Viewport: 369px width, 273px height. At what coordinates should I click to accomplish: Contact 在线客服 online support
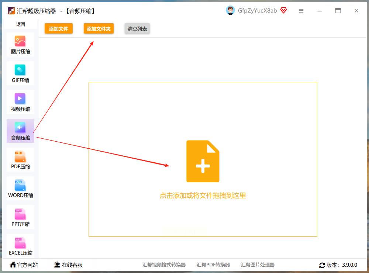click(x=69, y=265)
